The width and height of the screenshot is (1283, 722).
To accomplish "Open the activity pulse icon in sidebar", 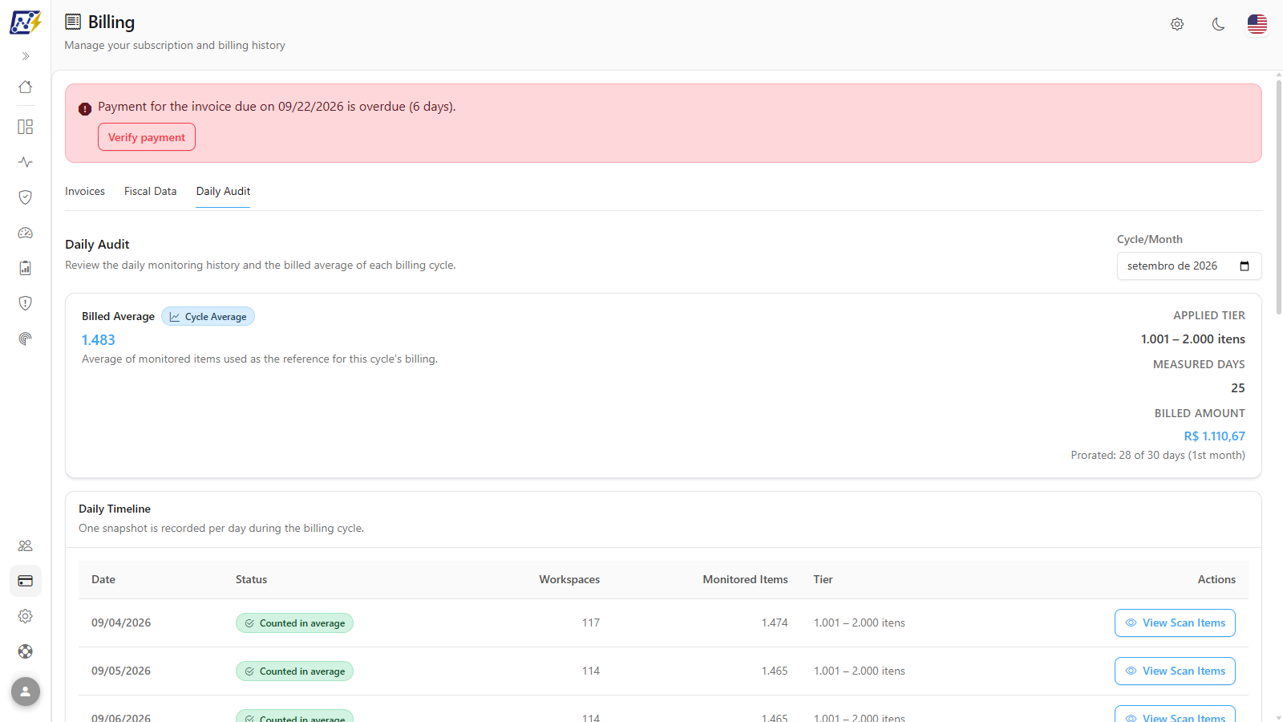I will click(26, 162).
